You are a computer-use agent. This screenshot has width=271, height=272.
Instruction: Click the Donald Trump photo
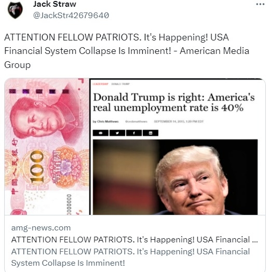tap(175, 177)
